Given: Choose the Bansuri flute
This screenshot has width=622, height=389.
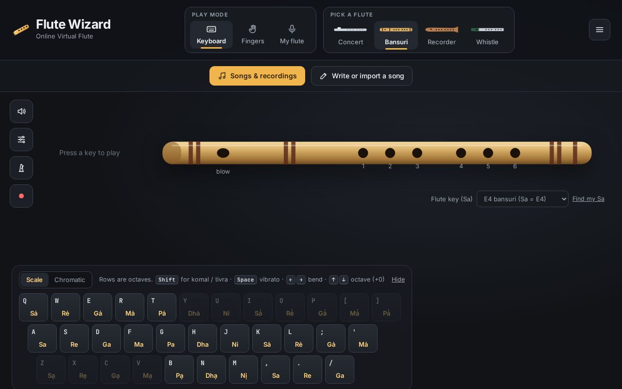Looking at the screenshot, I should (396, 35).
